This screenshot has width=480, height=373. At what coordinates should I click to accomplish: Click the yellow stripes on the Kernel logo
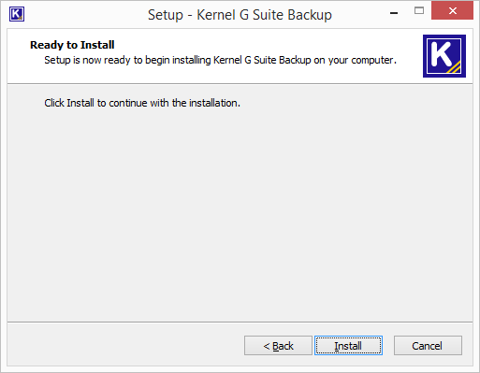point(455,67)
